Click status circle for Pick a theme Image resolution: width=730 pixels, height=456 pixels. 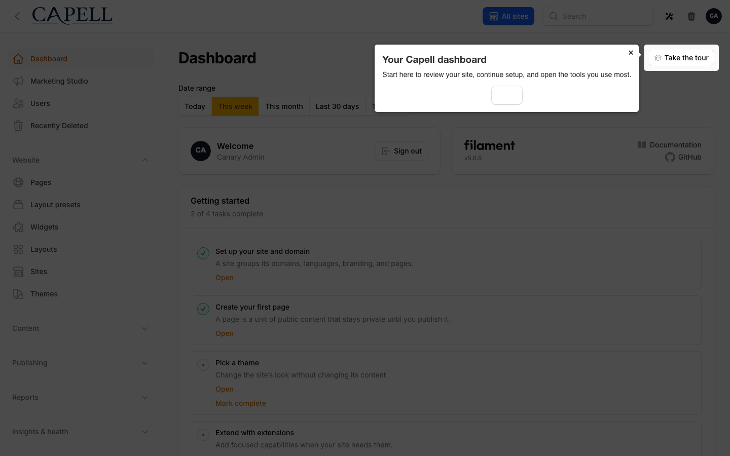coord(203,365)
